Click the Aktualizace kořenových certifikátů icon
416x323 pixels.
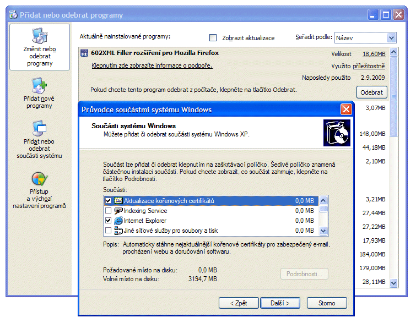tap(118, 201)
